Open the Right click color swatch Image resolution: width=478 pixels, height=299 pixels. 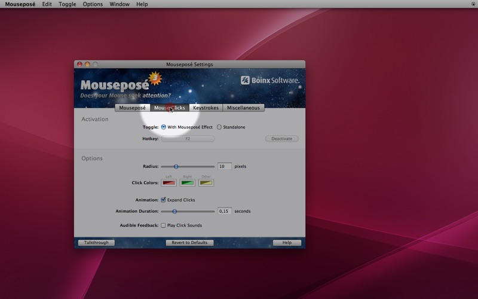(x=188, y=182)
